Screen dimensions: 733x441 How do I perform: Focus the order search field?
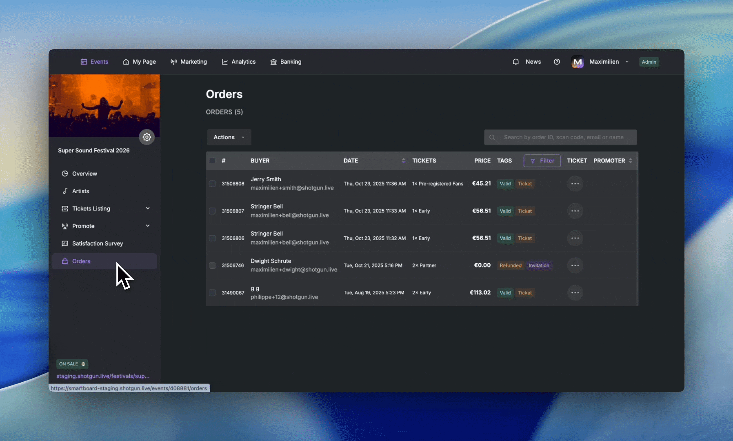[x=560, y=137]
